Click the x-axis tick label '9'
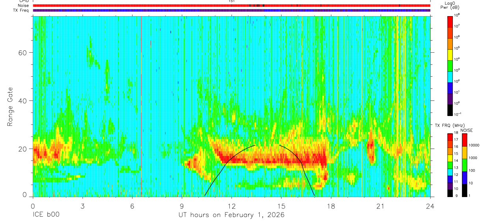The width and height of the screenshot is (484, 223). 182,206
